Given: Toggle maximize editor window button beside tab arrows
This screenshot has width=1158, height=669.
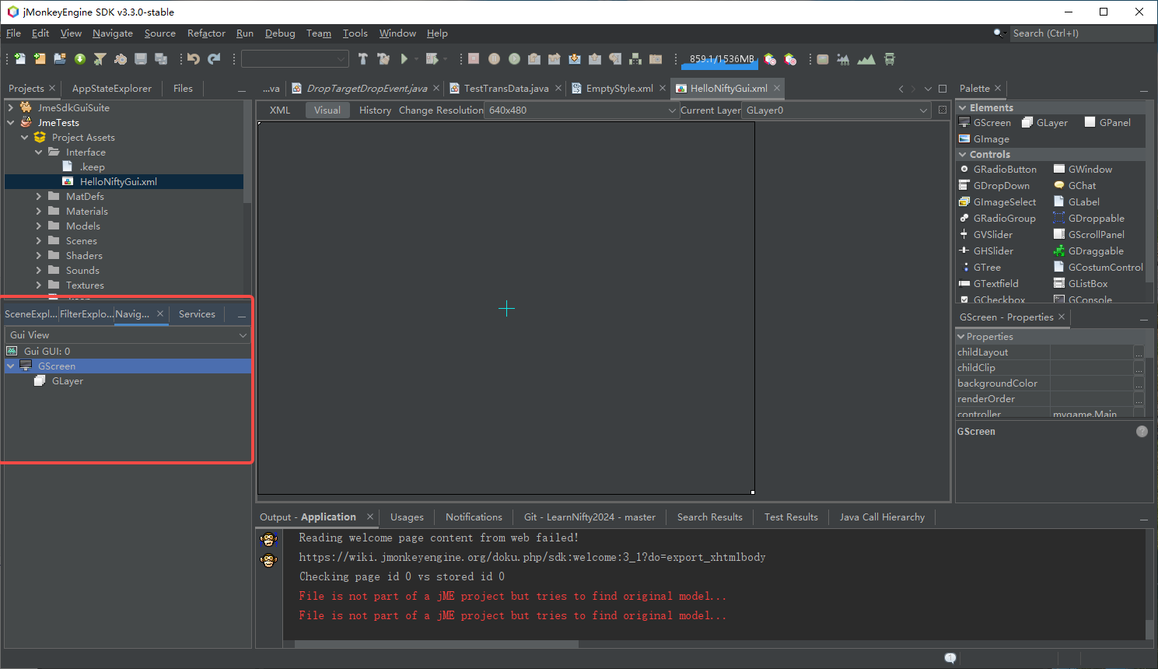Looking at the screenshot, I should point(943,89).
